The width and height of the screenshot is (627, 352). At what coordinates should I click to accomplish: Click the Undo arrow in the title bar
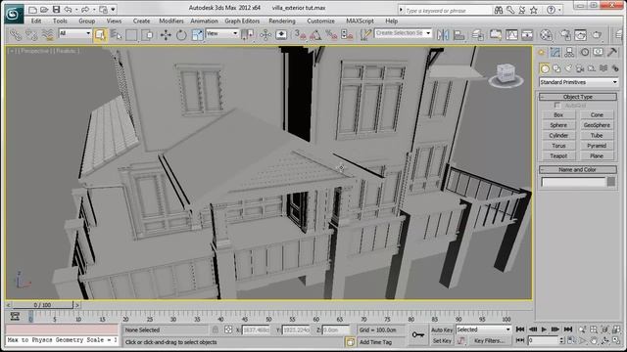pos(69,9)
